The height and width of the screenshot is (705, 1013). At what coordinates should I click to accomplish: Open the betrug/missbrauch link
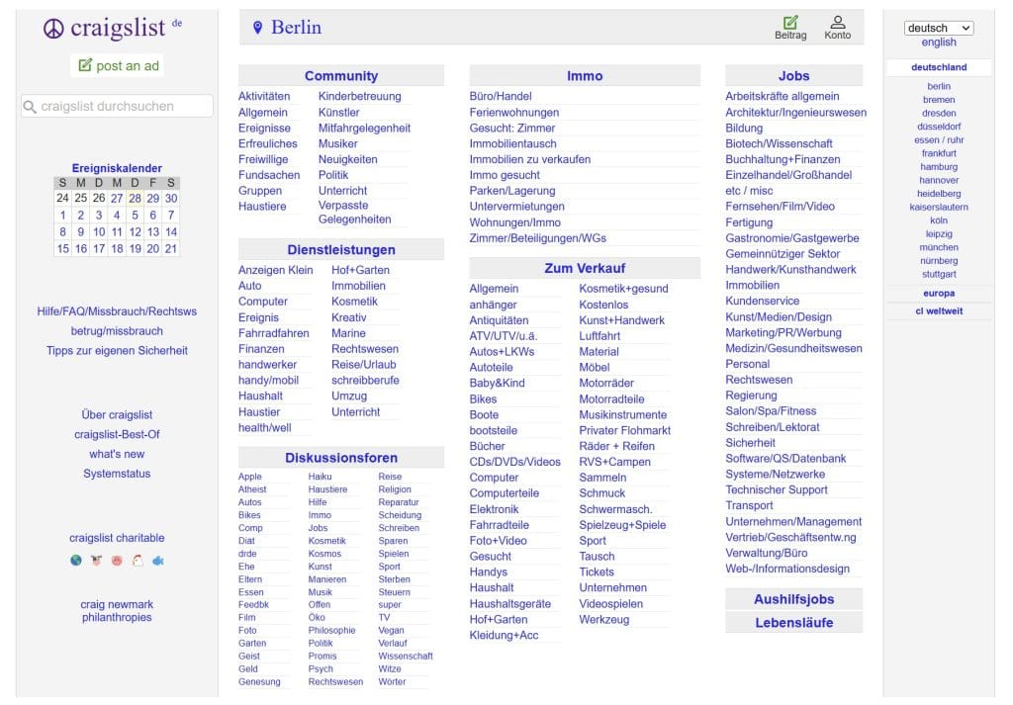pyautogui.click(x=117, y=331)
